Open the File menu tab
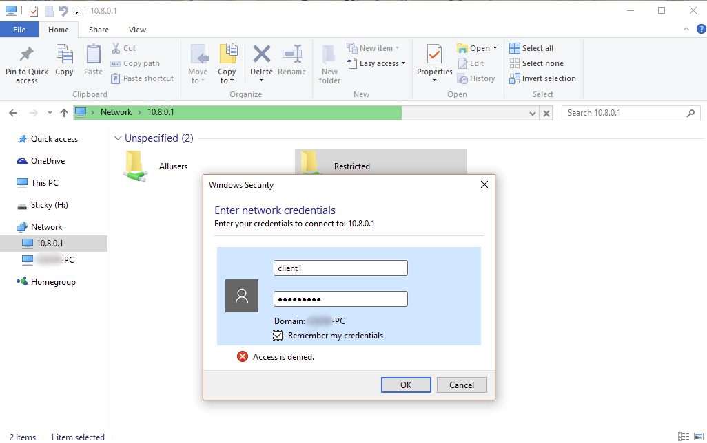 (x=19, y=30)
